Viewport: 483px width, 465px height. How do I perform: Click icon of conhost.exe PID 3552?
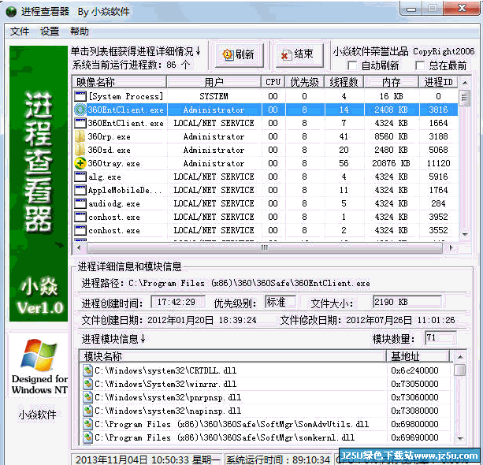tap(80, 230)
